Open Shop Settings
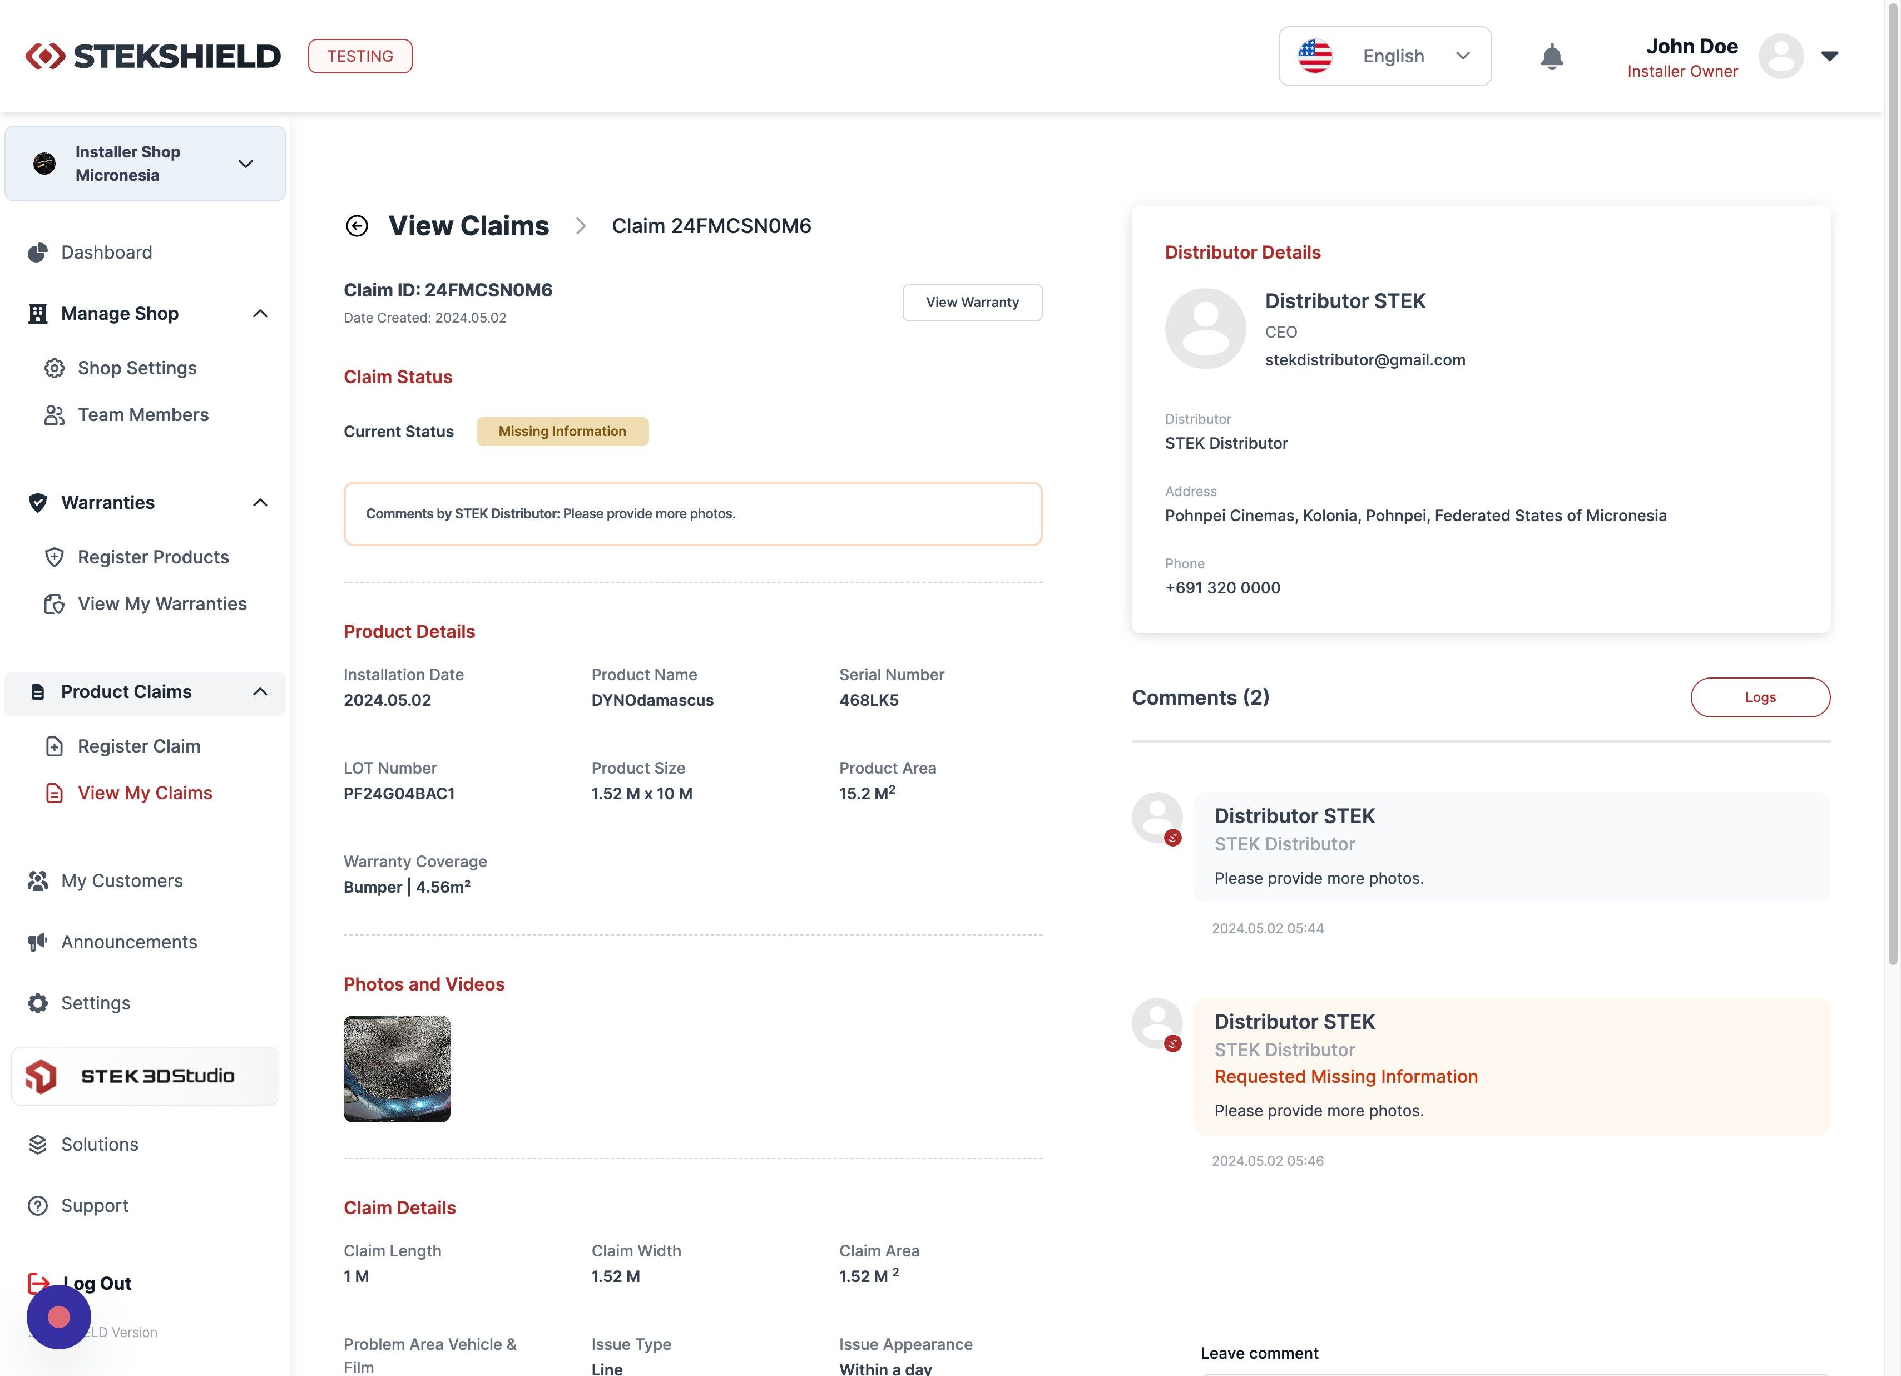The width and height of the screenshot is (1901, 1376). click(137, 369)
